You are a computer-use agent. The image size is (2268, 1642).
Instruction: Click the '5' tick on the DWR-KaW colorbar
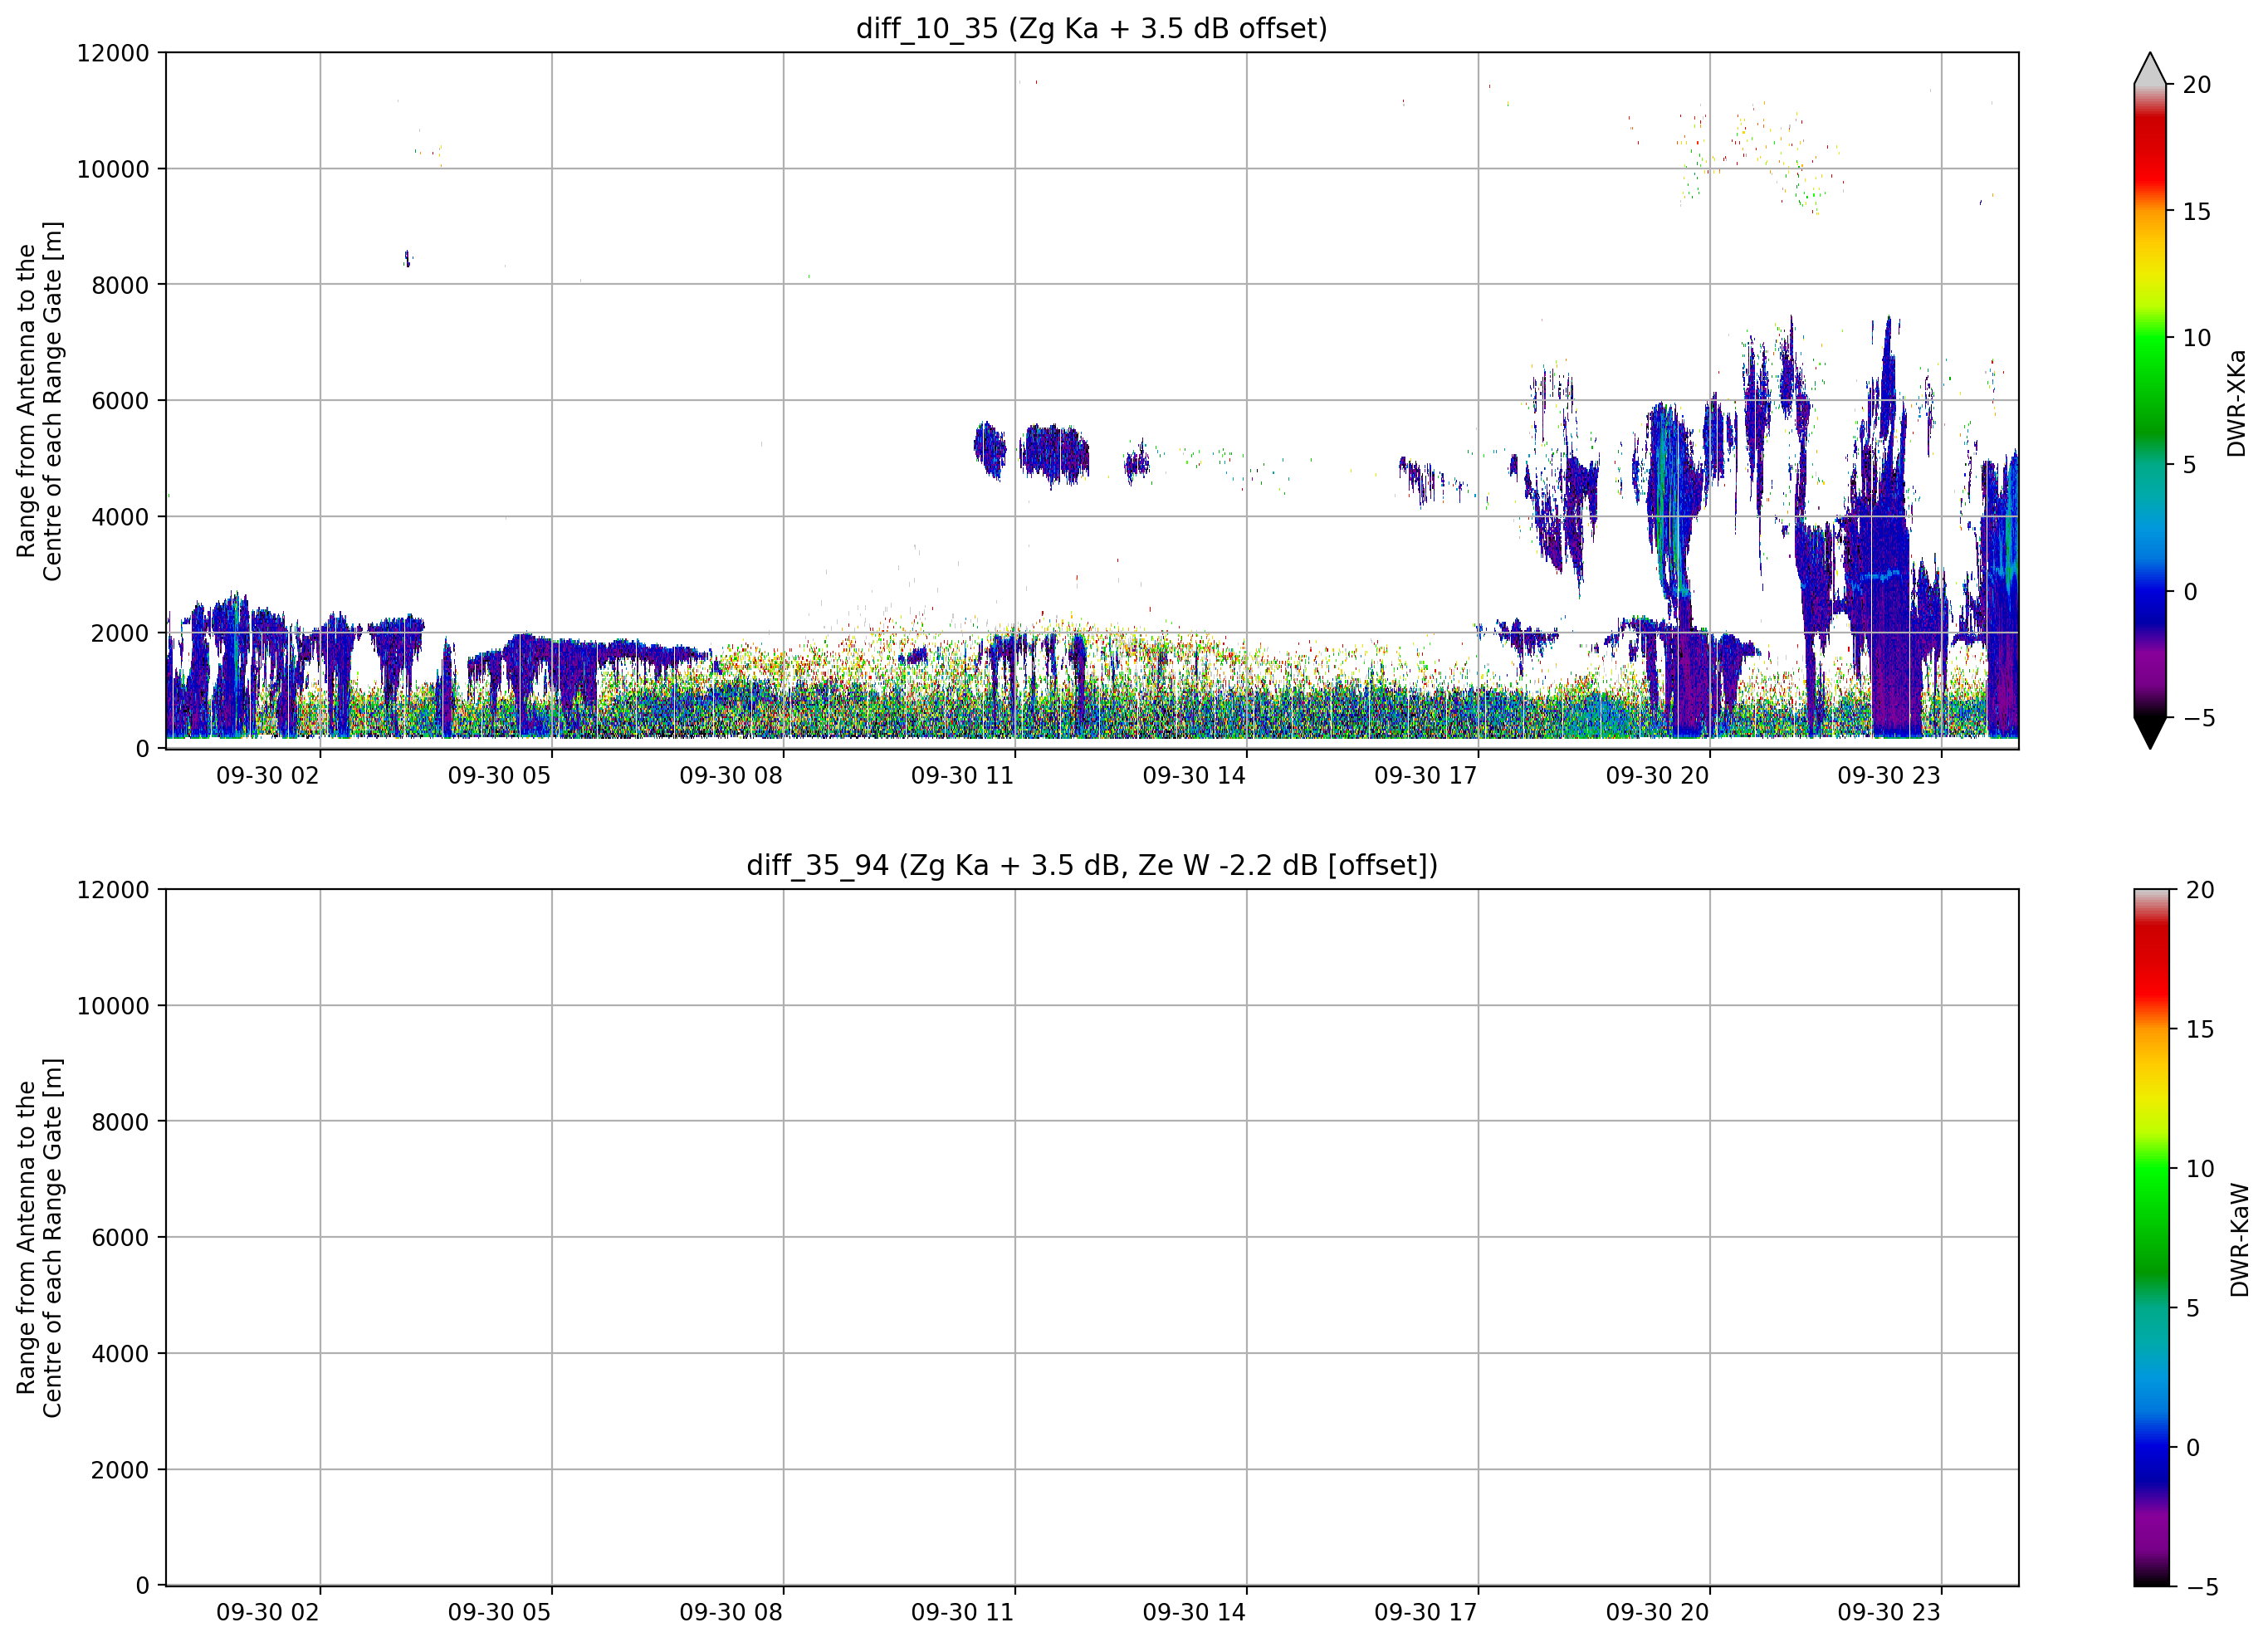coord(2193,1308)
